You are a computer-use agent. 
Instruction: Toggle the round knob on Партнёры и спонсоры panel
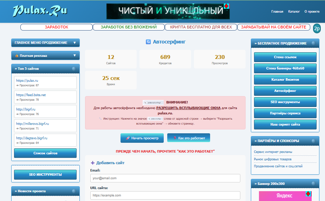[x=314, y=141]
